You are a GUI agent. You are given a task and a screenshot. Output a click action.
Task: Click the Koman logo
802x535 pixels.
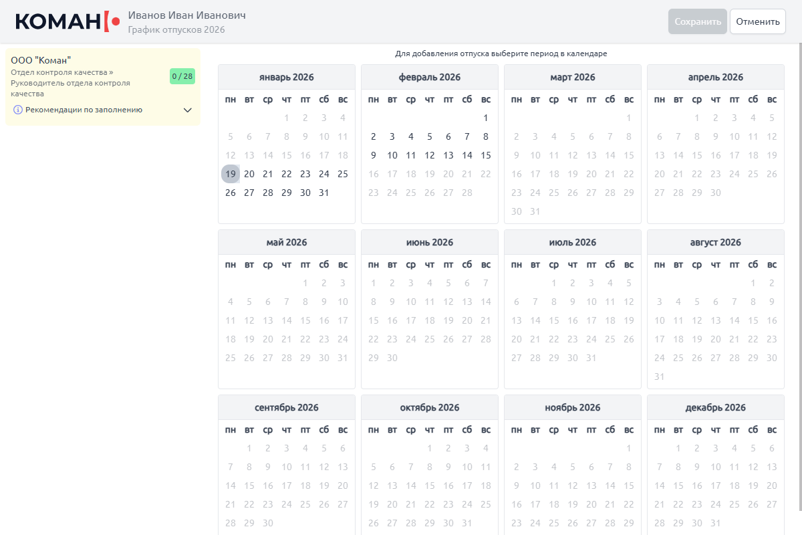68,21
